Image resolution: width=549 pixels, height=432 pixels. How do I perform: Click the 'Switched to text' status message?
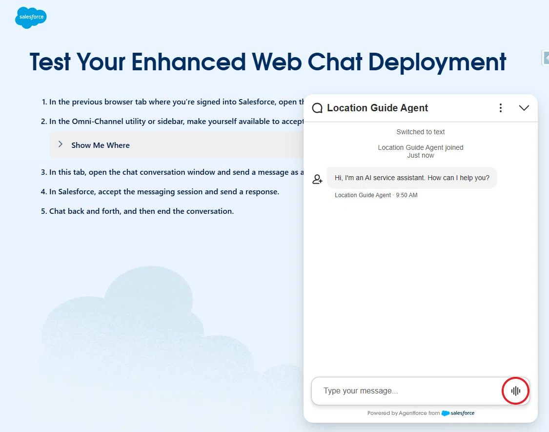click(x=421, y=132)
